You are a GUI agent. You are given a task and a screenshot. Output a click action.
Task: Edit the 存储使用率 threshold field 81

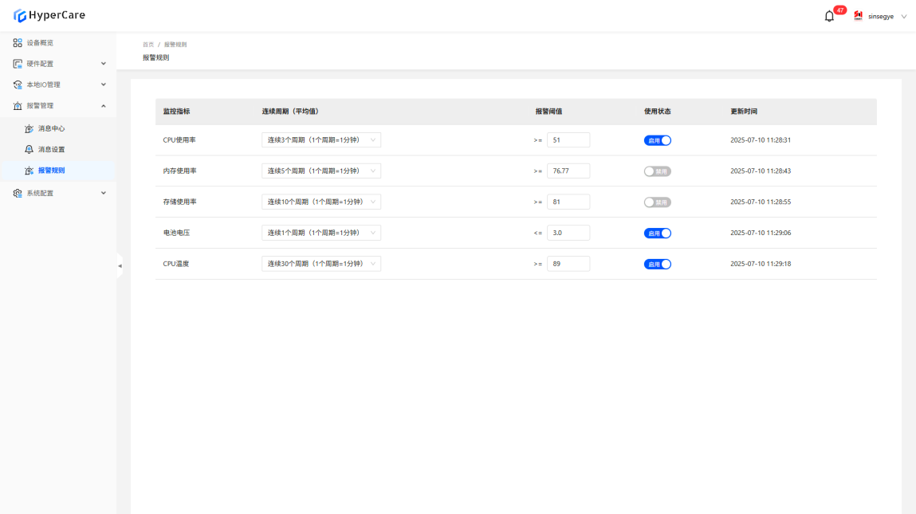(568, 202)
